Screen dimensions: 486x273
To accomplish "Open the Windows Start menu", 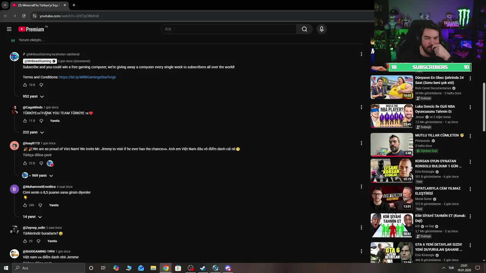I will point(6,268).
